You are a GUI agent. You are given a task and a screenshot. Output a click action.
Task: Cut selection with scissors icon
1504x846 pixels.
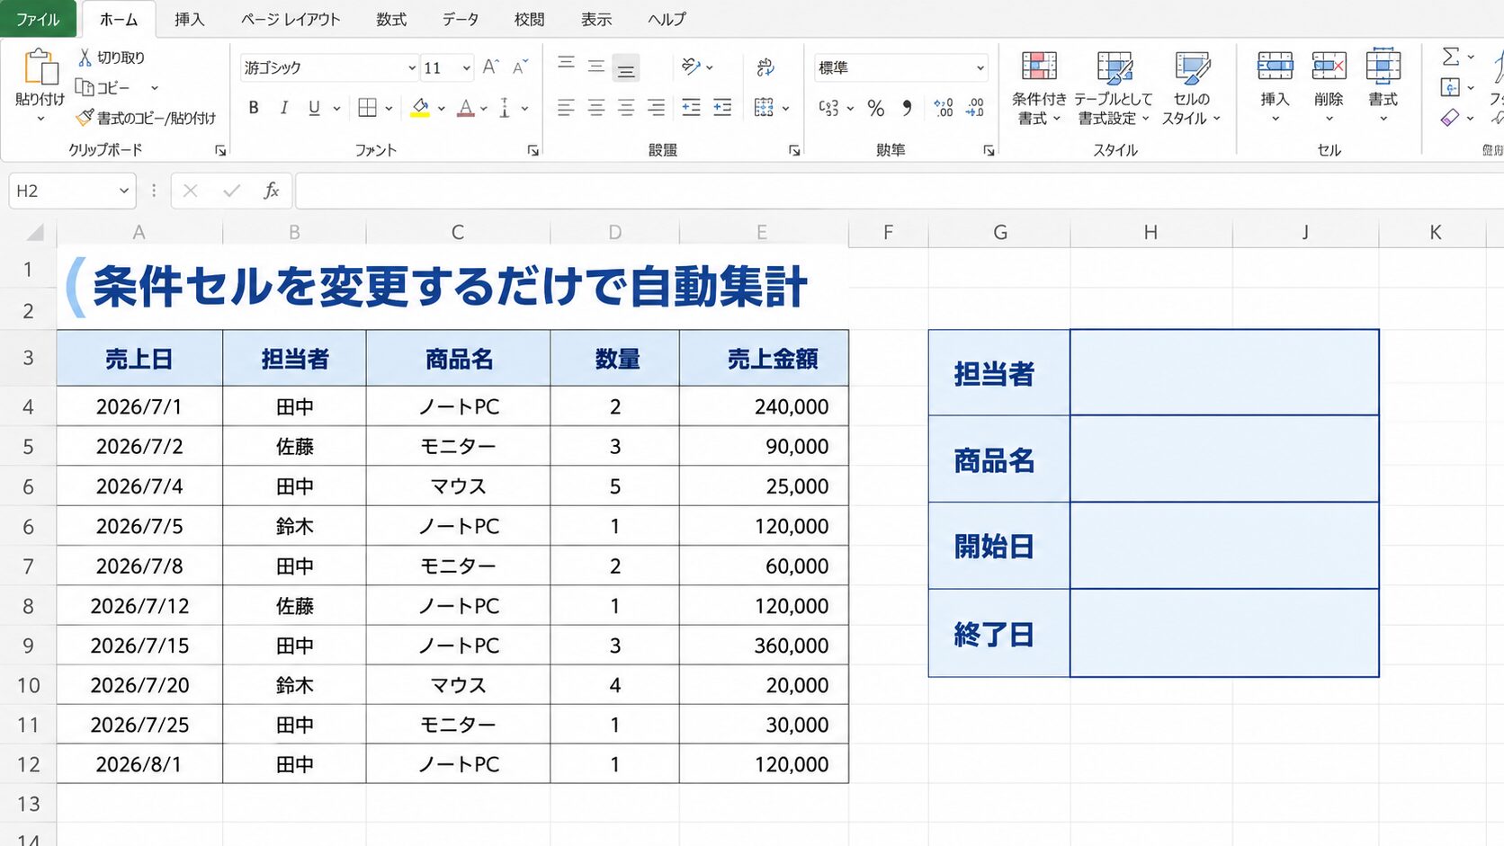pos(85,58)
